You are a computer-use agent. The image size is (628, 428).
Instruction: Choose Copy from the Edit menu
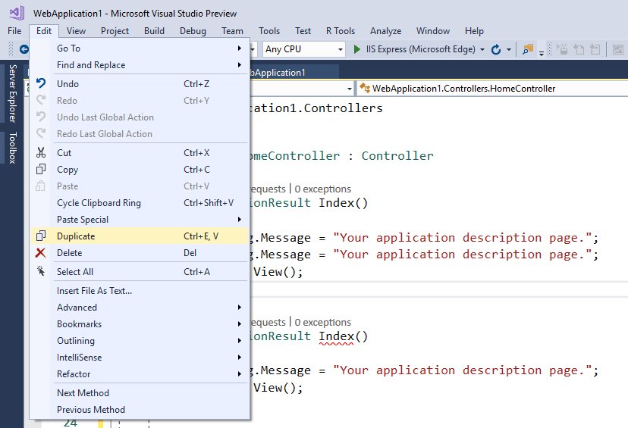coord(139,169)
